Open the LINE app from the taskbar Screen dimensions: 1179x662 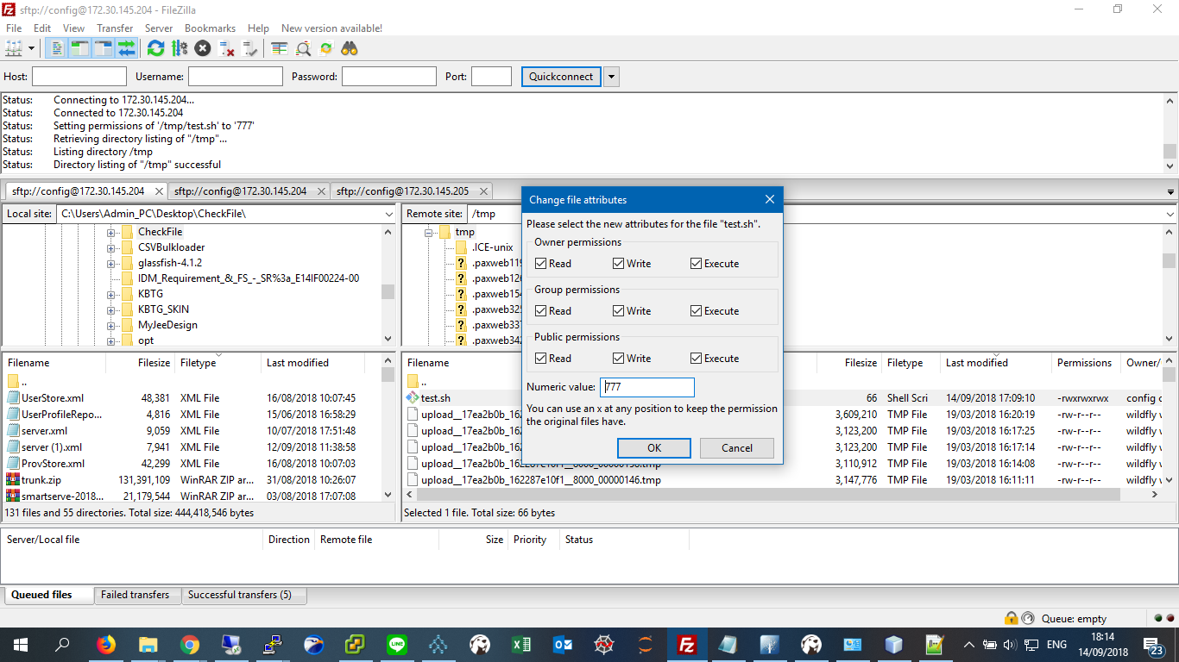click(x=397, y=645)
